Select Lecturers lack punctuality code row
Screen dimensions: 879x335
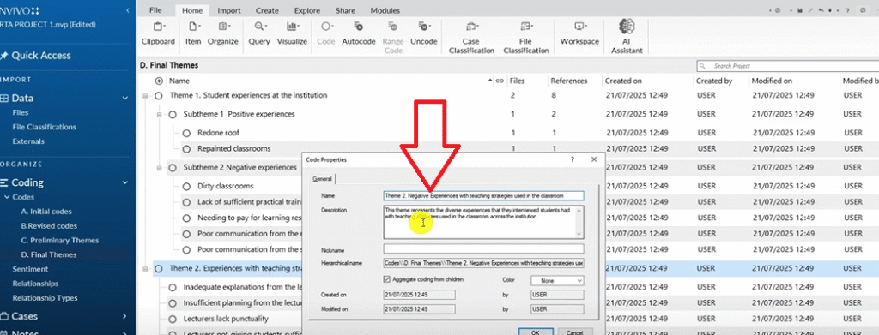[226, 319]
